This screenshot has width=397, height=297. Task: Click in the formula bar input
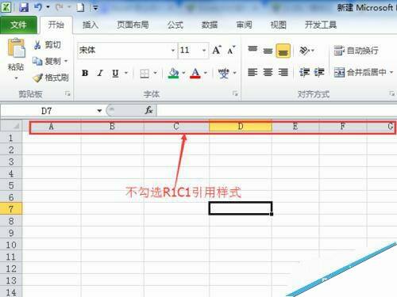tap(277, 110)
